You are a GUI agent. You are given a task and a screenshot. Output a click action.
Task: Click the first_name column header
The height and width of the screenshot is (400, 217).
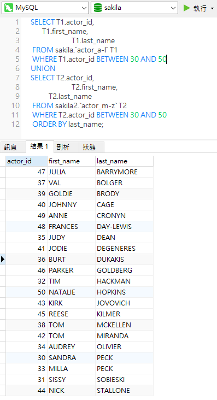[x=71, y=161]
